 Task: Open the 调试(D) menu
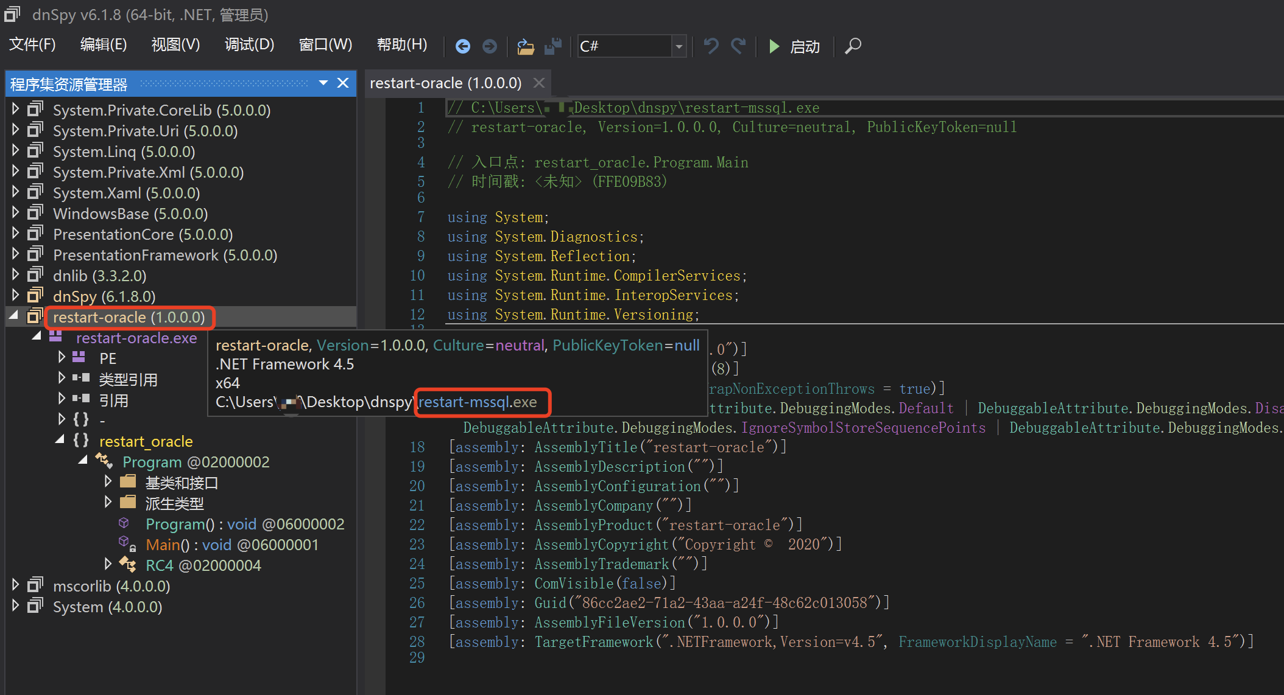coord(249,44)
